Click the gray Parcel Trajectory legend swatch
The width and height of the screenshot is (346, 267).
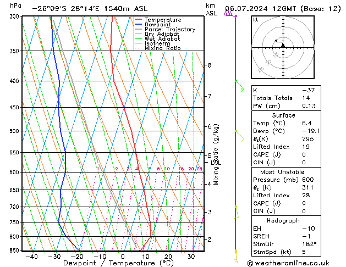pyautogui.click(x=138, y=29)
